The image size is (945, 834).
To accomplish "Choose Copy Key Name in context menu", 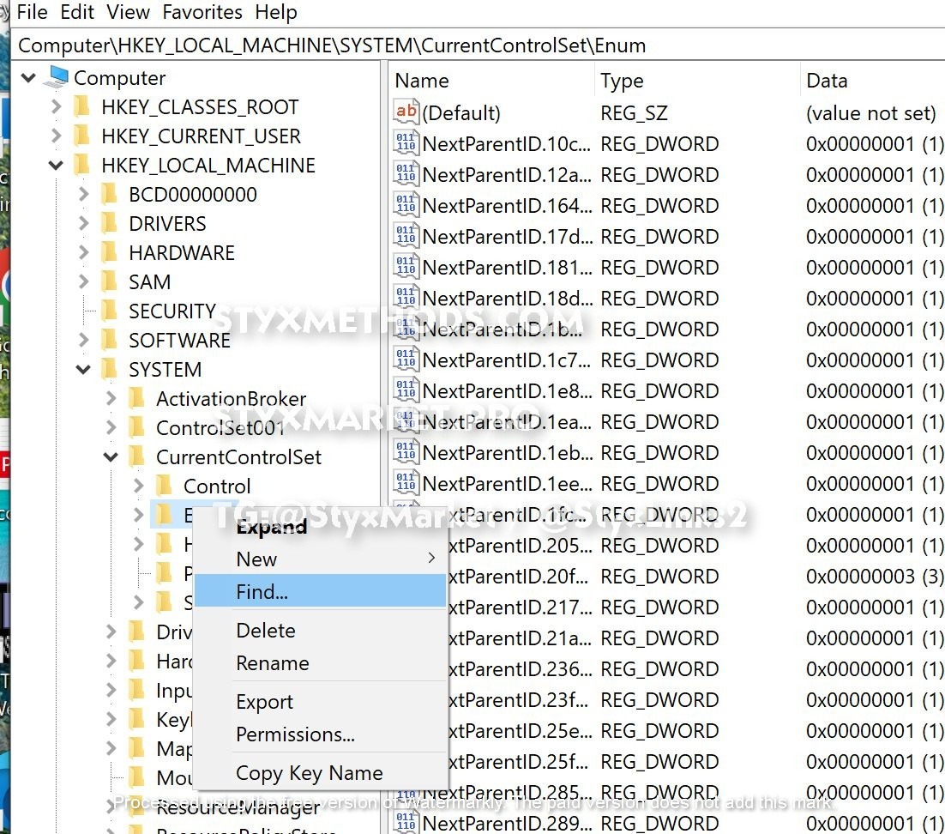I will 320,772.
